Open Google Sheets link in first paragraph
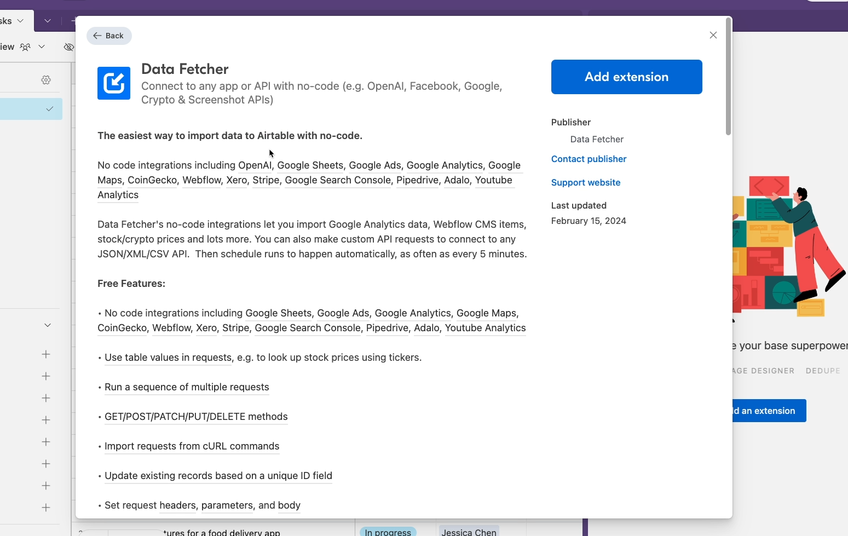The image size is (848, 536). [310, 165]
